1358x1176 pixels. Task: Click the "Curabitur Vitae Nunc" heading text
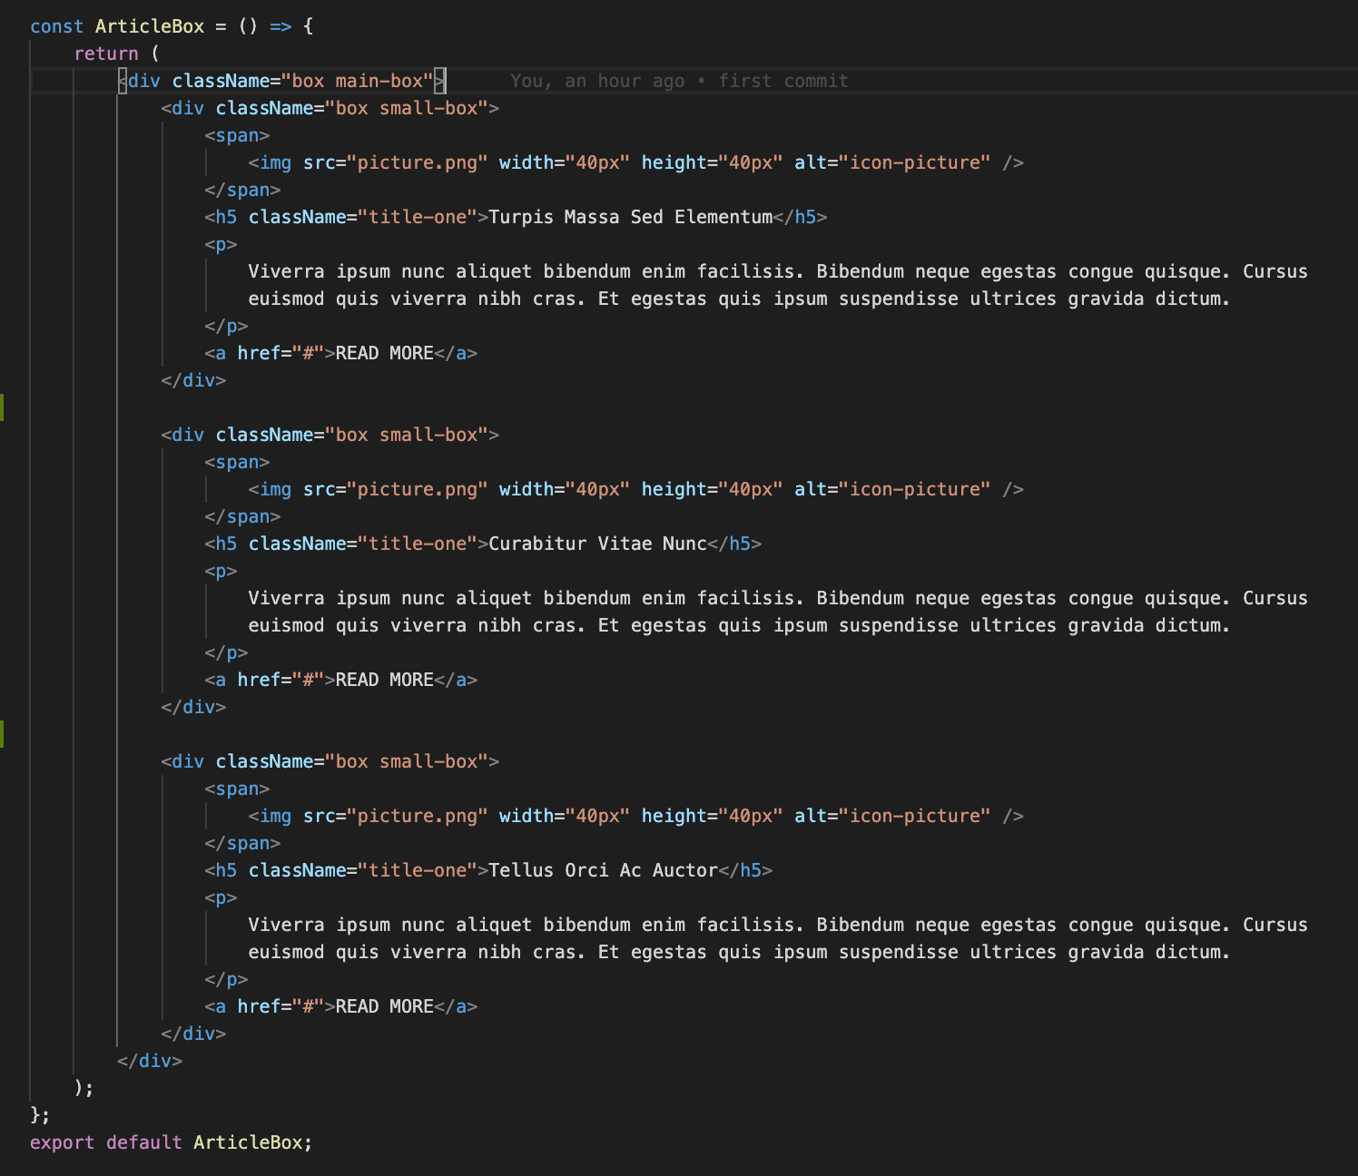[596, 544]
